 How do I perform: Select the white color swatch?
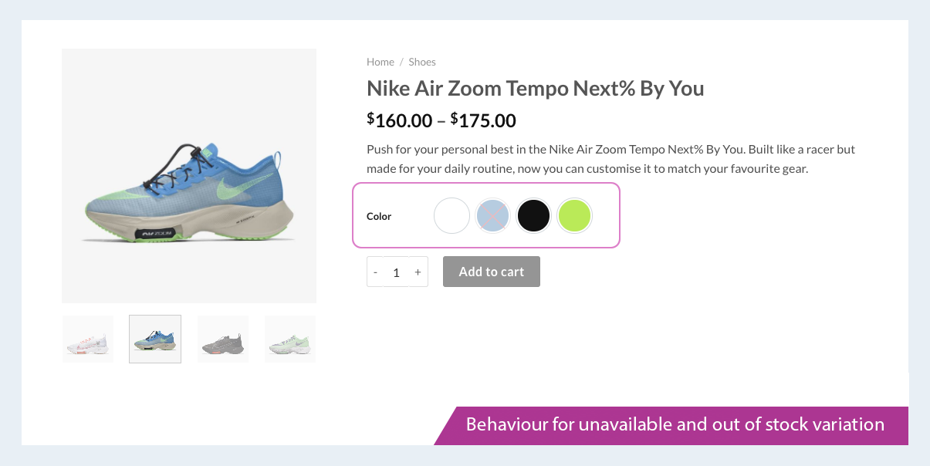click(x=451, y=216)
